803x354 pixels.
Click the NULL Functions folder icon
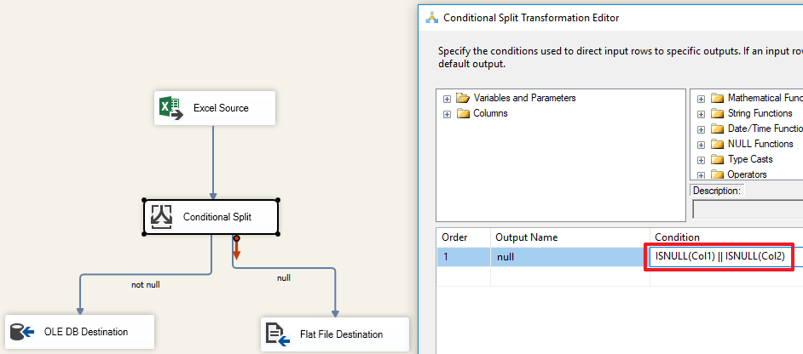point(717,144)
